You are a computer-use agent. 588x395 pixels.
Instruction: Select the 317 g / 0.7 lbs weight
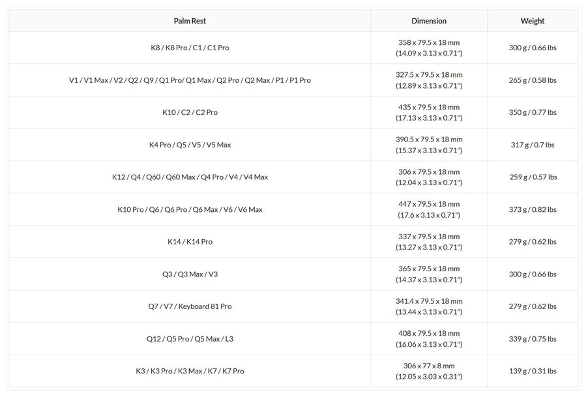point(532,145)
